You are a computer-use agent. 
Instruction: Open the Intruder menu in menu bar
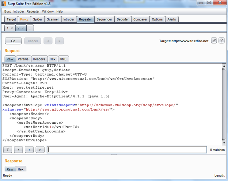click(19, 12)
